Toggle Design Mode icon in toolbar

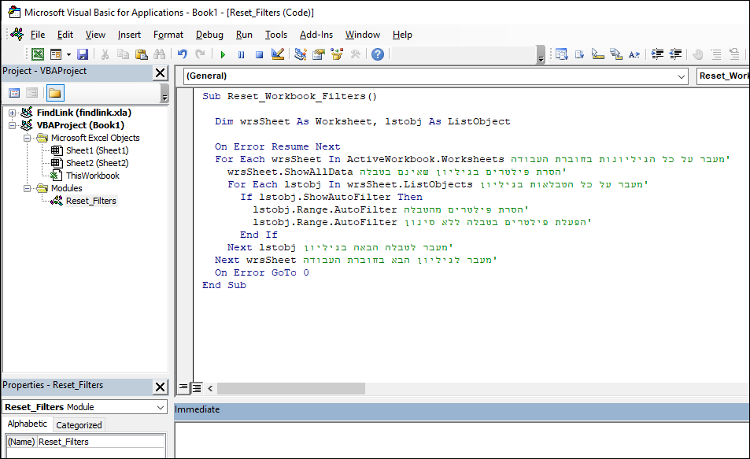[277, 54]
